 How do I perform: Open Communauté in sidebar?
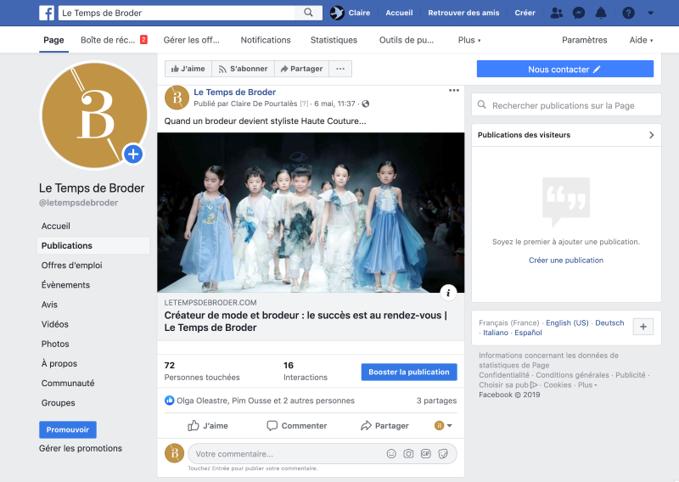pyautogui.click(x=68, y=384)
